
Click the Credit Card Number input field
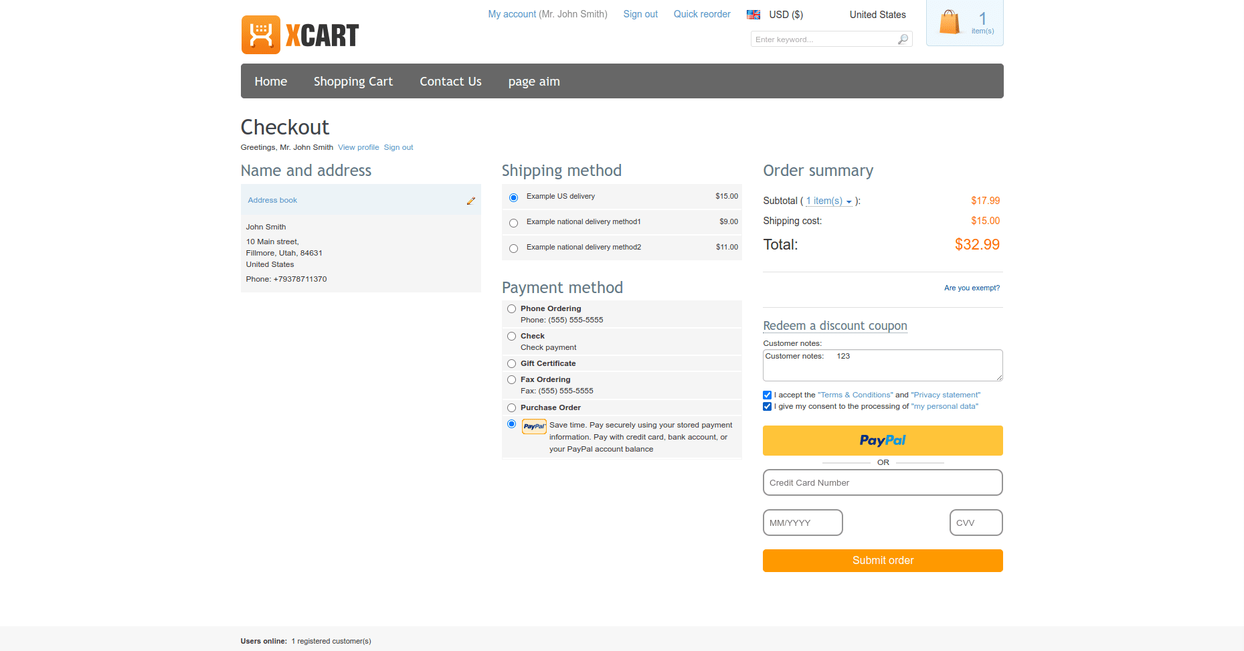point(882,482)
